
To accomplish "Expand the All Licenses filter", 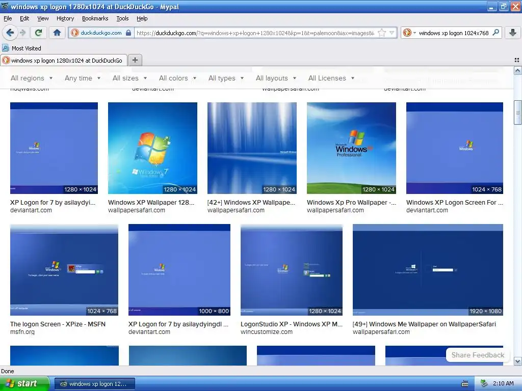I will click(331, 78).
